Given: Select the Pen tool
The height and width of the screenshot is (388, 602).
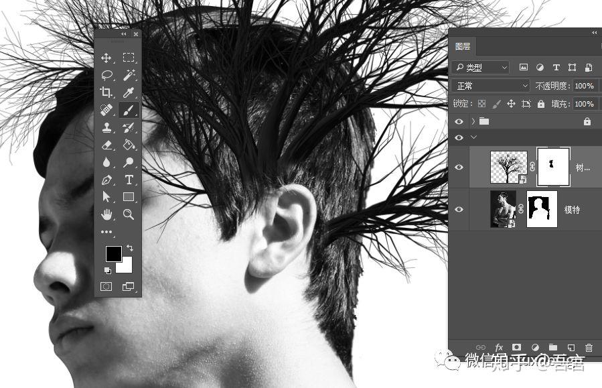Looking at the screenshot, I should click(106, 180).
